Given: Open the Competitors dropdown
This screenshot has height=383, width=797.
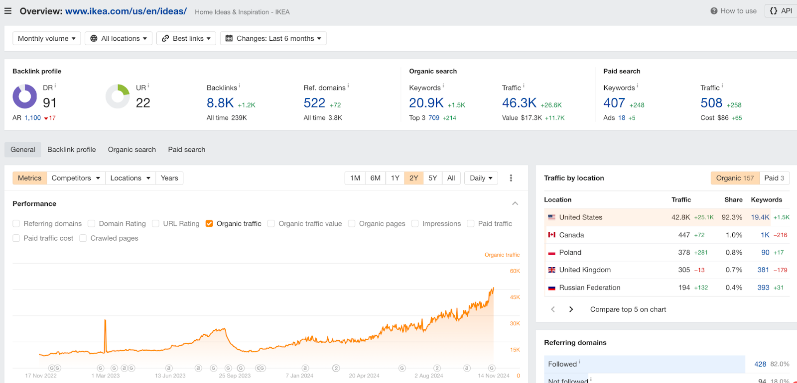Looking at the screenshot, I should 76,178.
